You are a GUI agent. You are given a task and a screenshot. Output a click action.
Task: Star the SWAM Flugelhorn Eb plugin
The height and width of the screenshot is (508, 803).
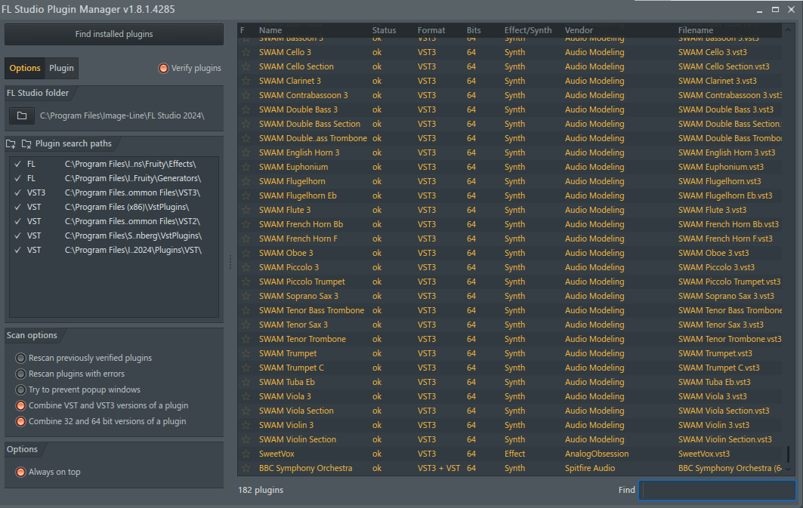point(246,196)
